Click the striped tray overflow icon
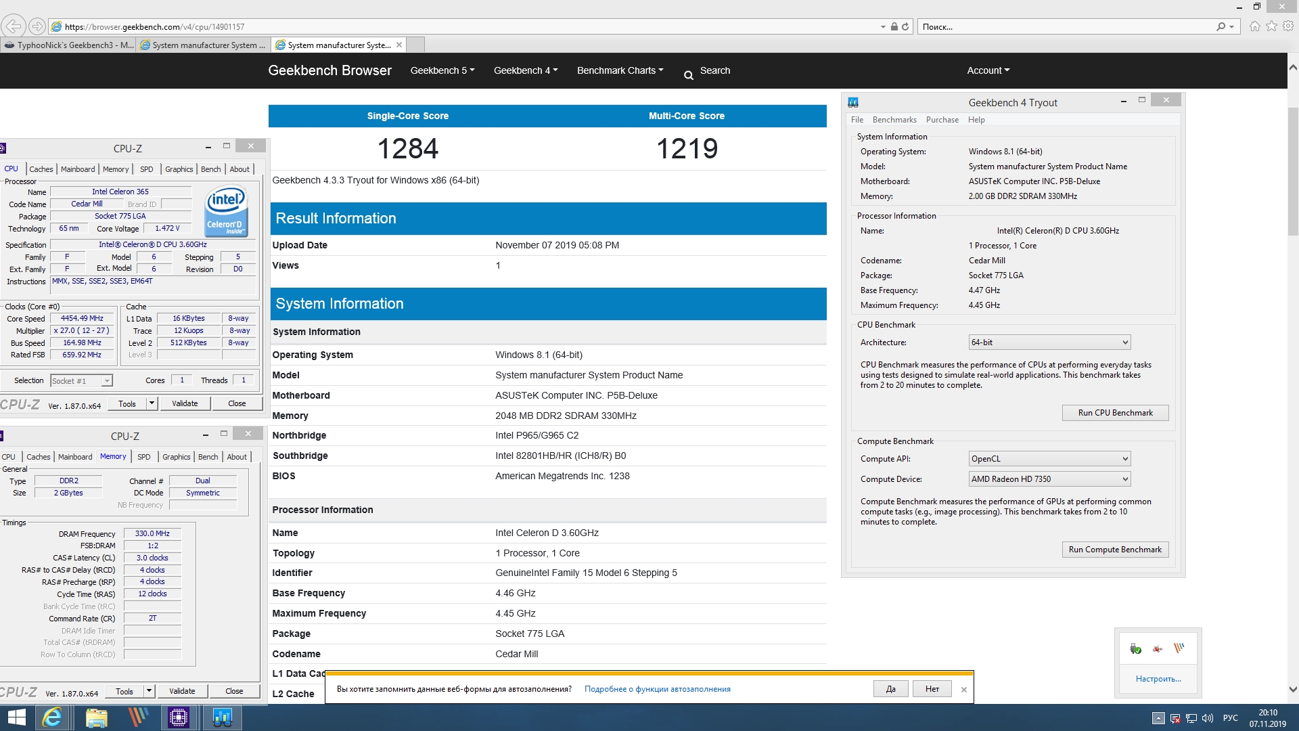This screenshot has width=1299, height=731. click(1179, 649)
